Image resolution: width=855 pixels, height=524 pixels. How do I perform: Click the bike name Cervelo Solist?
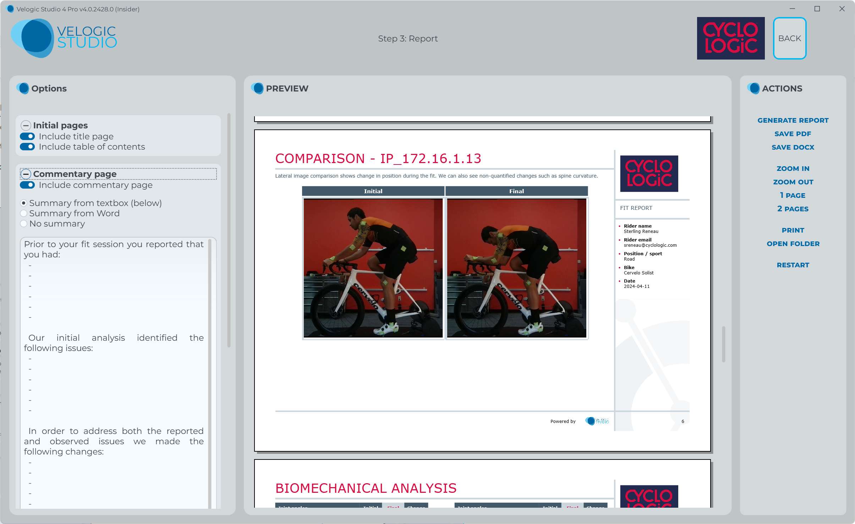[638, 273]
